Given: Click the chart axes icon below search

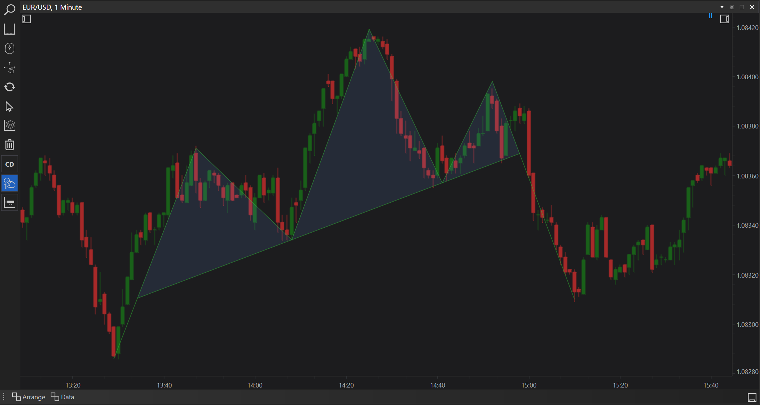Looking at the screenshot, I should (10, 29).
